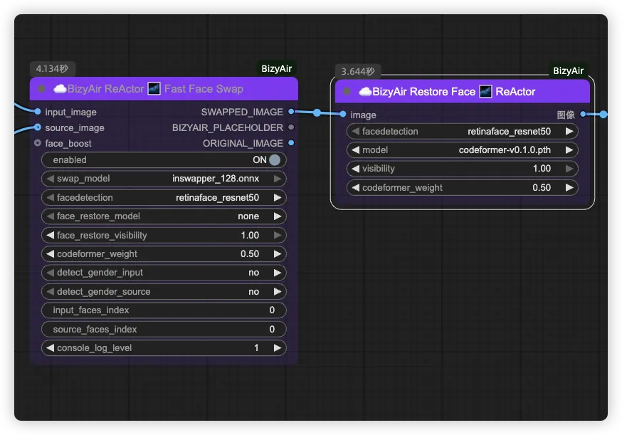Decrease codeformer_weight in Fast Face Swap node

(50, 254)
